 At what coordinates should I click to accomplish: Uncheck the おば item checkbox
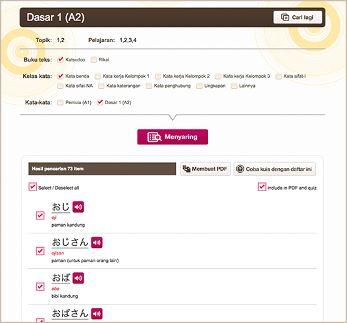pos(40,287)
